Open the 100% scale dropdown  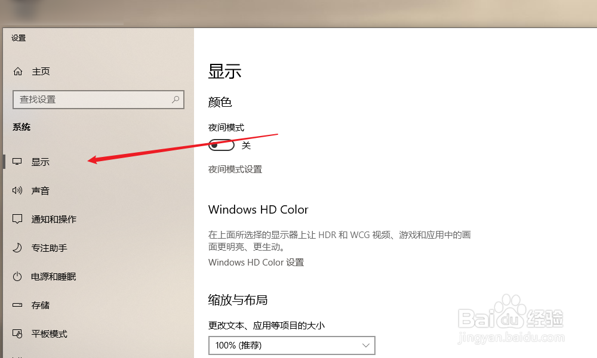tap(292, 345)
